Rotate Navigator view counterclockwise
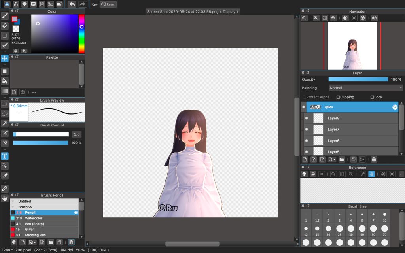The height and width of the screenshot is (253, 405). 345,18
